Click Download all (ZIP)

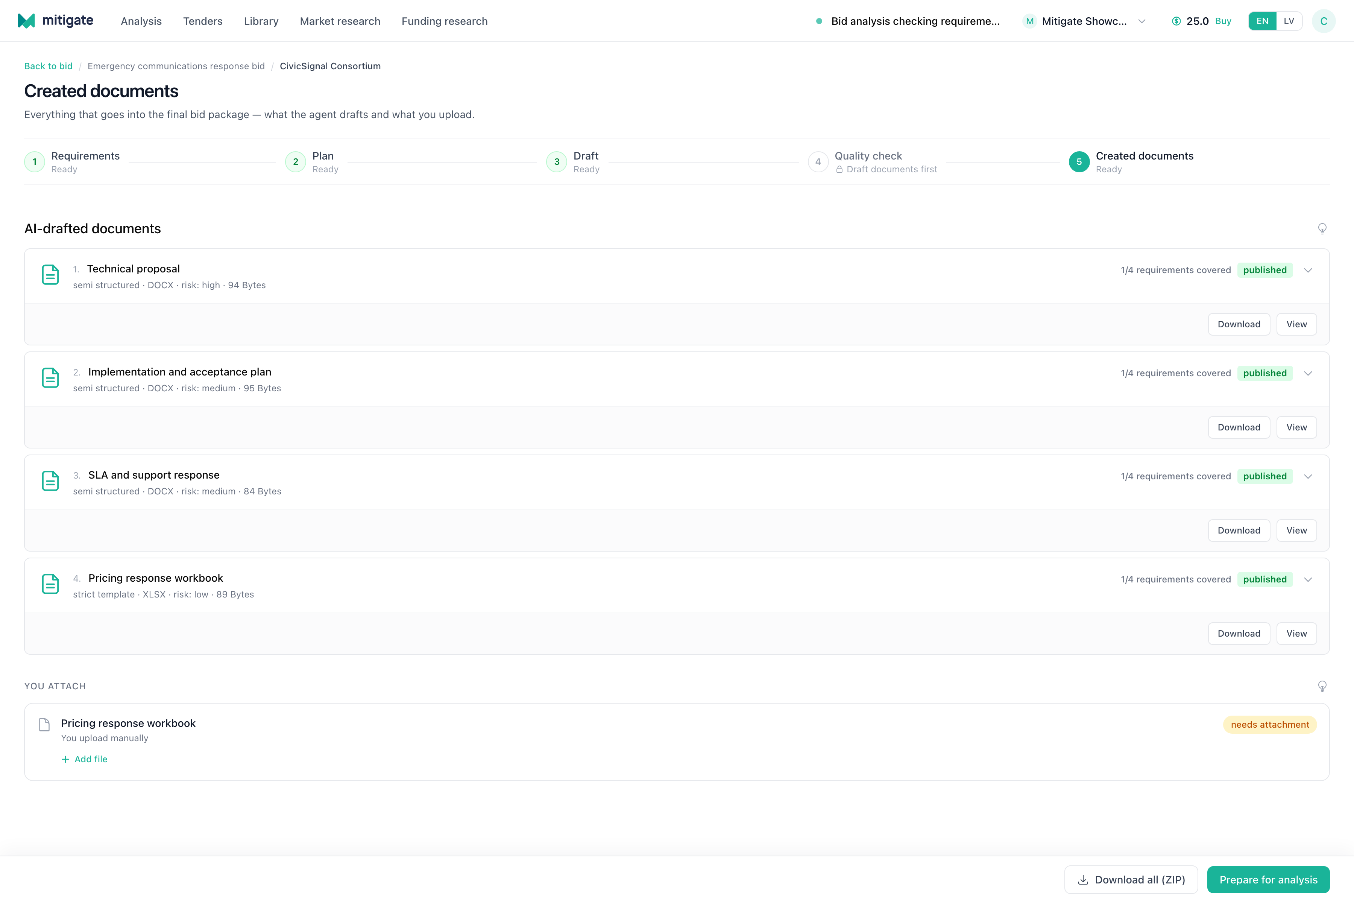click(1131, 879)
